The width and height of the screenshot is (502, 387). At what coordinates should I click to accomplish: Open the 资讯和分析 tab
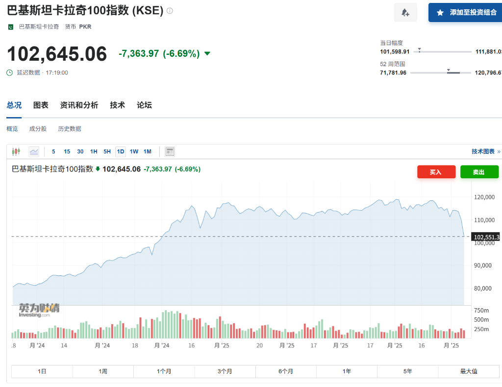pyautogui.click(x=79, y=105)
